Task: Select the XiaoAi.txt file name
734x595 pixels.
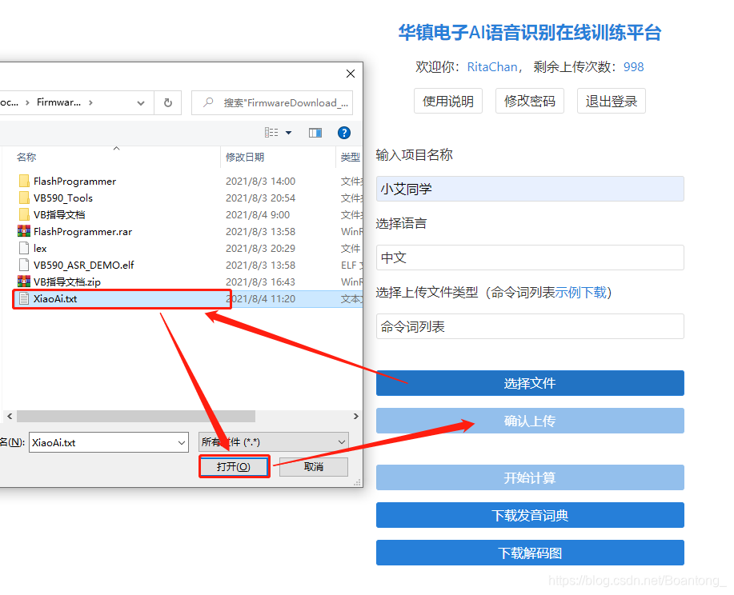Action: tap(55, 298)
